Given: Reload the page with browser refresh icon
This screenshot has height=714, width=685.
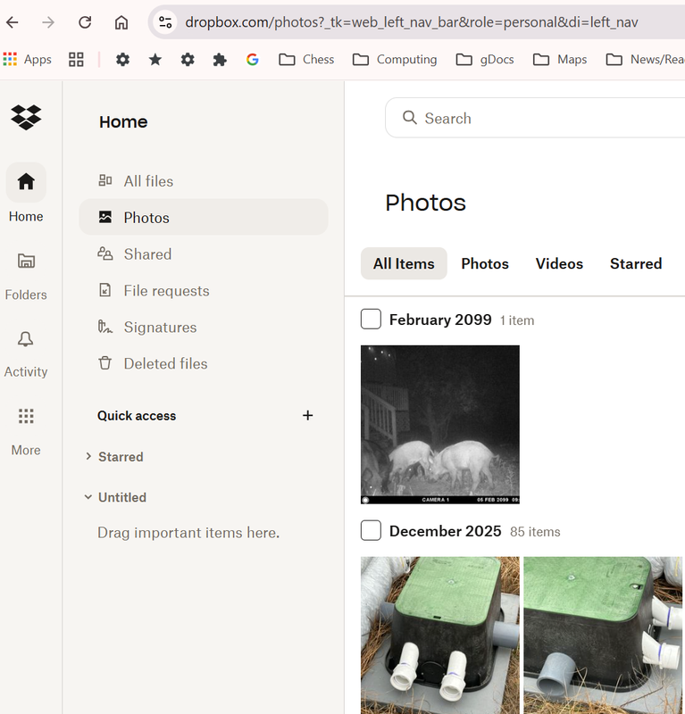Looking at the screenshot, I should [x=85, y=22].
